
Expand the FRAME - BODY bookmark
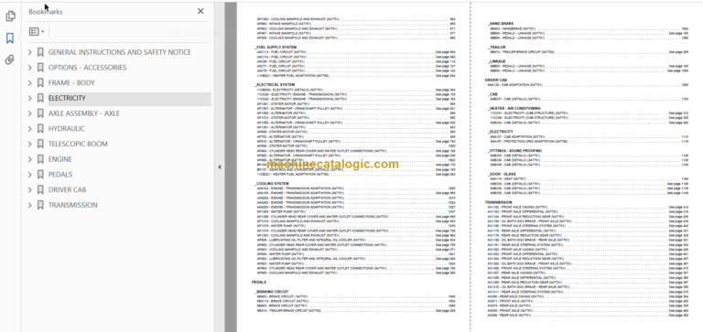pos(30,83)
